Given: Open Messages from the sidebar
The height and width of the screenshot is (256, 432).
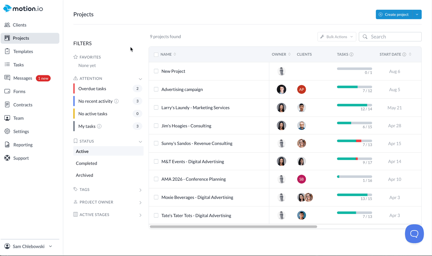Looking at the screenshot, I should pos(23,78).
